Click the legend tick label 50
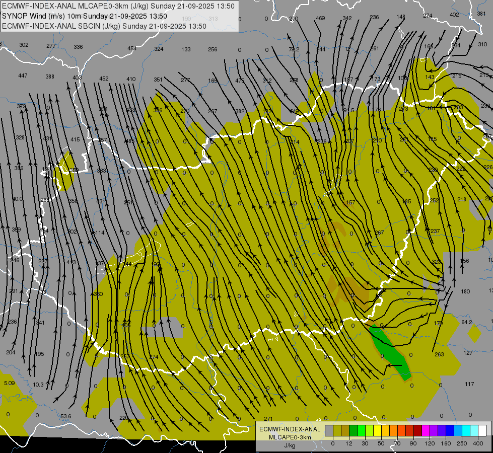This screenshot has height=453, width=493. pos(381,443)
